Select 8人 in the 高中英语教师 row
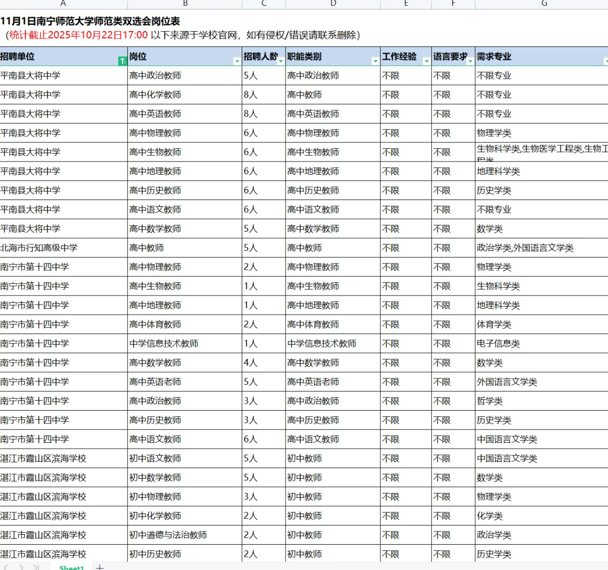 (x=264, y=113)
